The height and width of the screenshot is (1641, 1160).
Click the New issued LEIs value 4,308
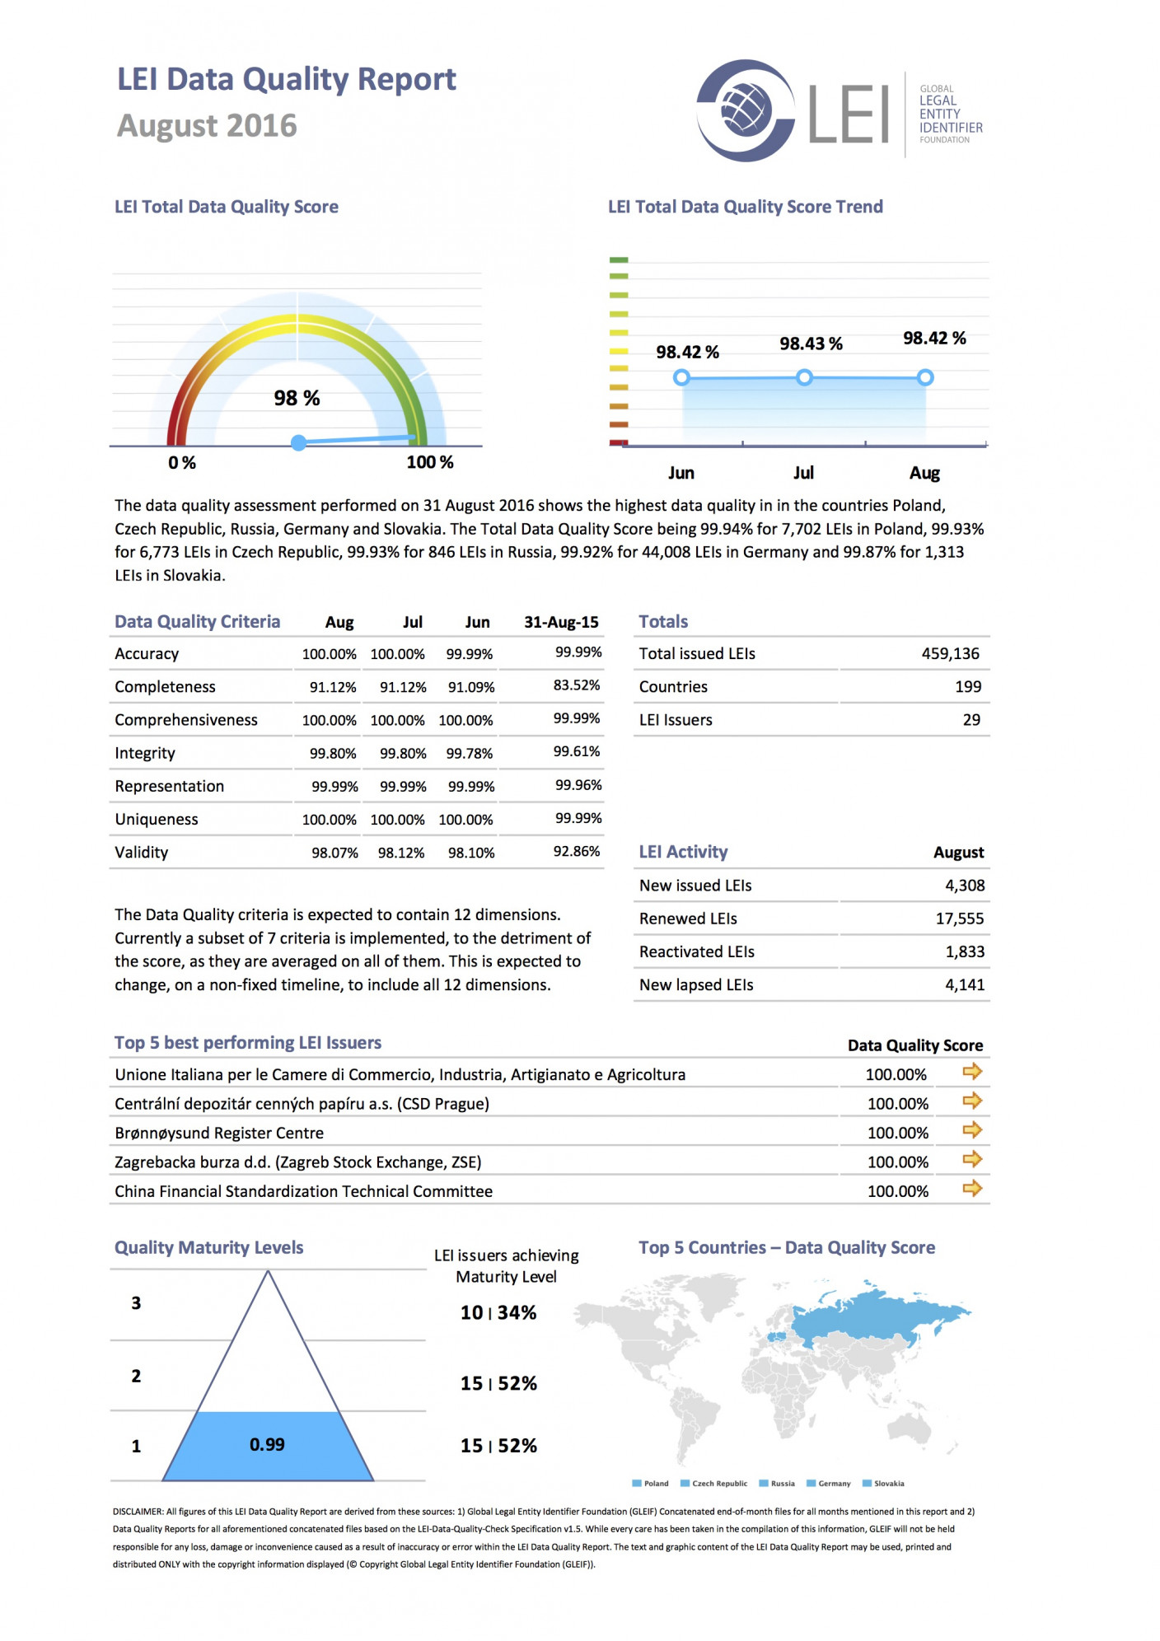point(966,885)
